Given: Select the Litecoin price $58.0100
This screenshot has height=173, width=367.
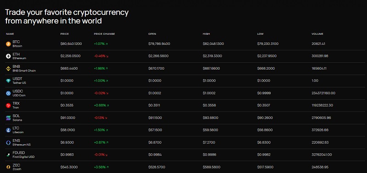Looking at the screenshot, I should (67, 130).
